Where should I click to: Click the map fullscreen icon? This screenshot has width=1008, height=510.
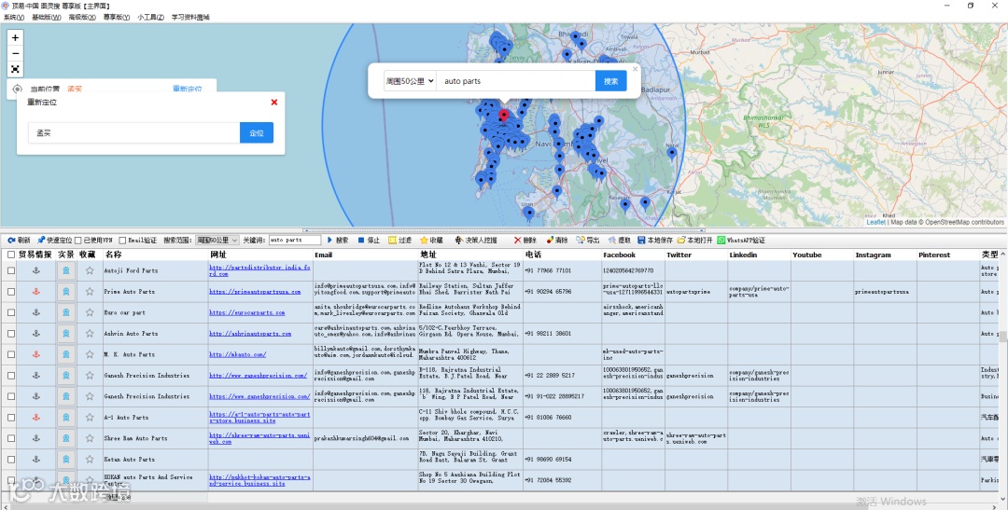click(x=16, y=69)
